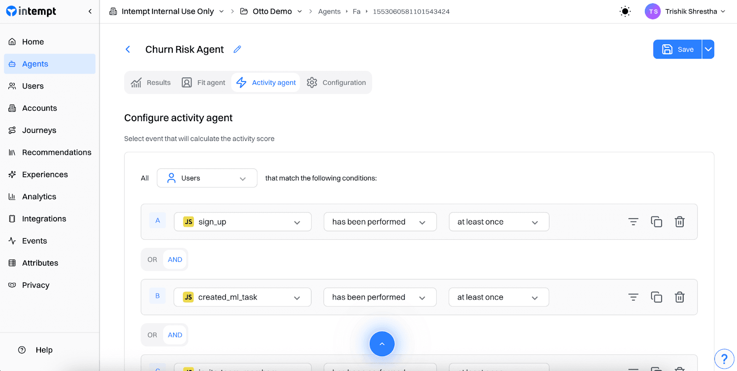Delete condition A with the trash icon
737x371 pixels.
[679, 222]
